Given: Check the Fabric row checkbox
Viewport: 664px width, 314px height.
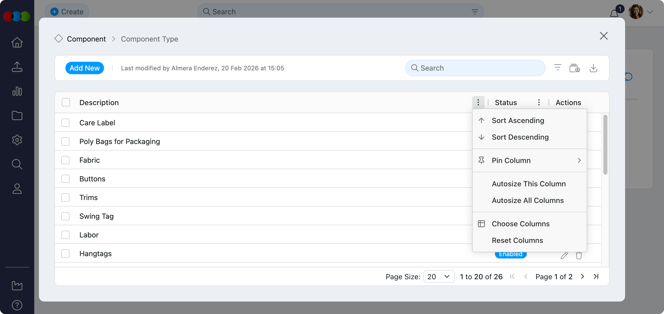Looking at the screenshot, I should coord(65,160).
